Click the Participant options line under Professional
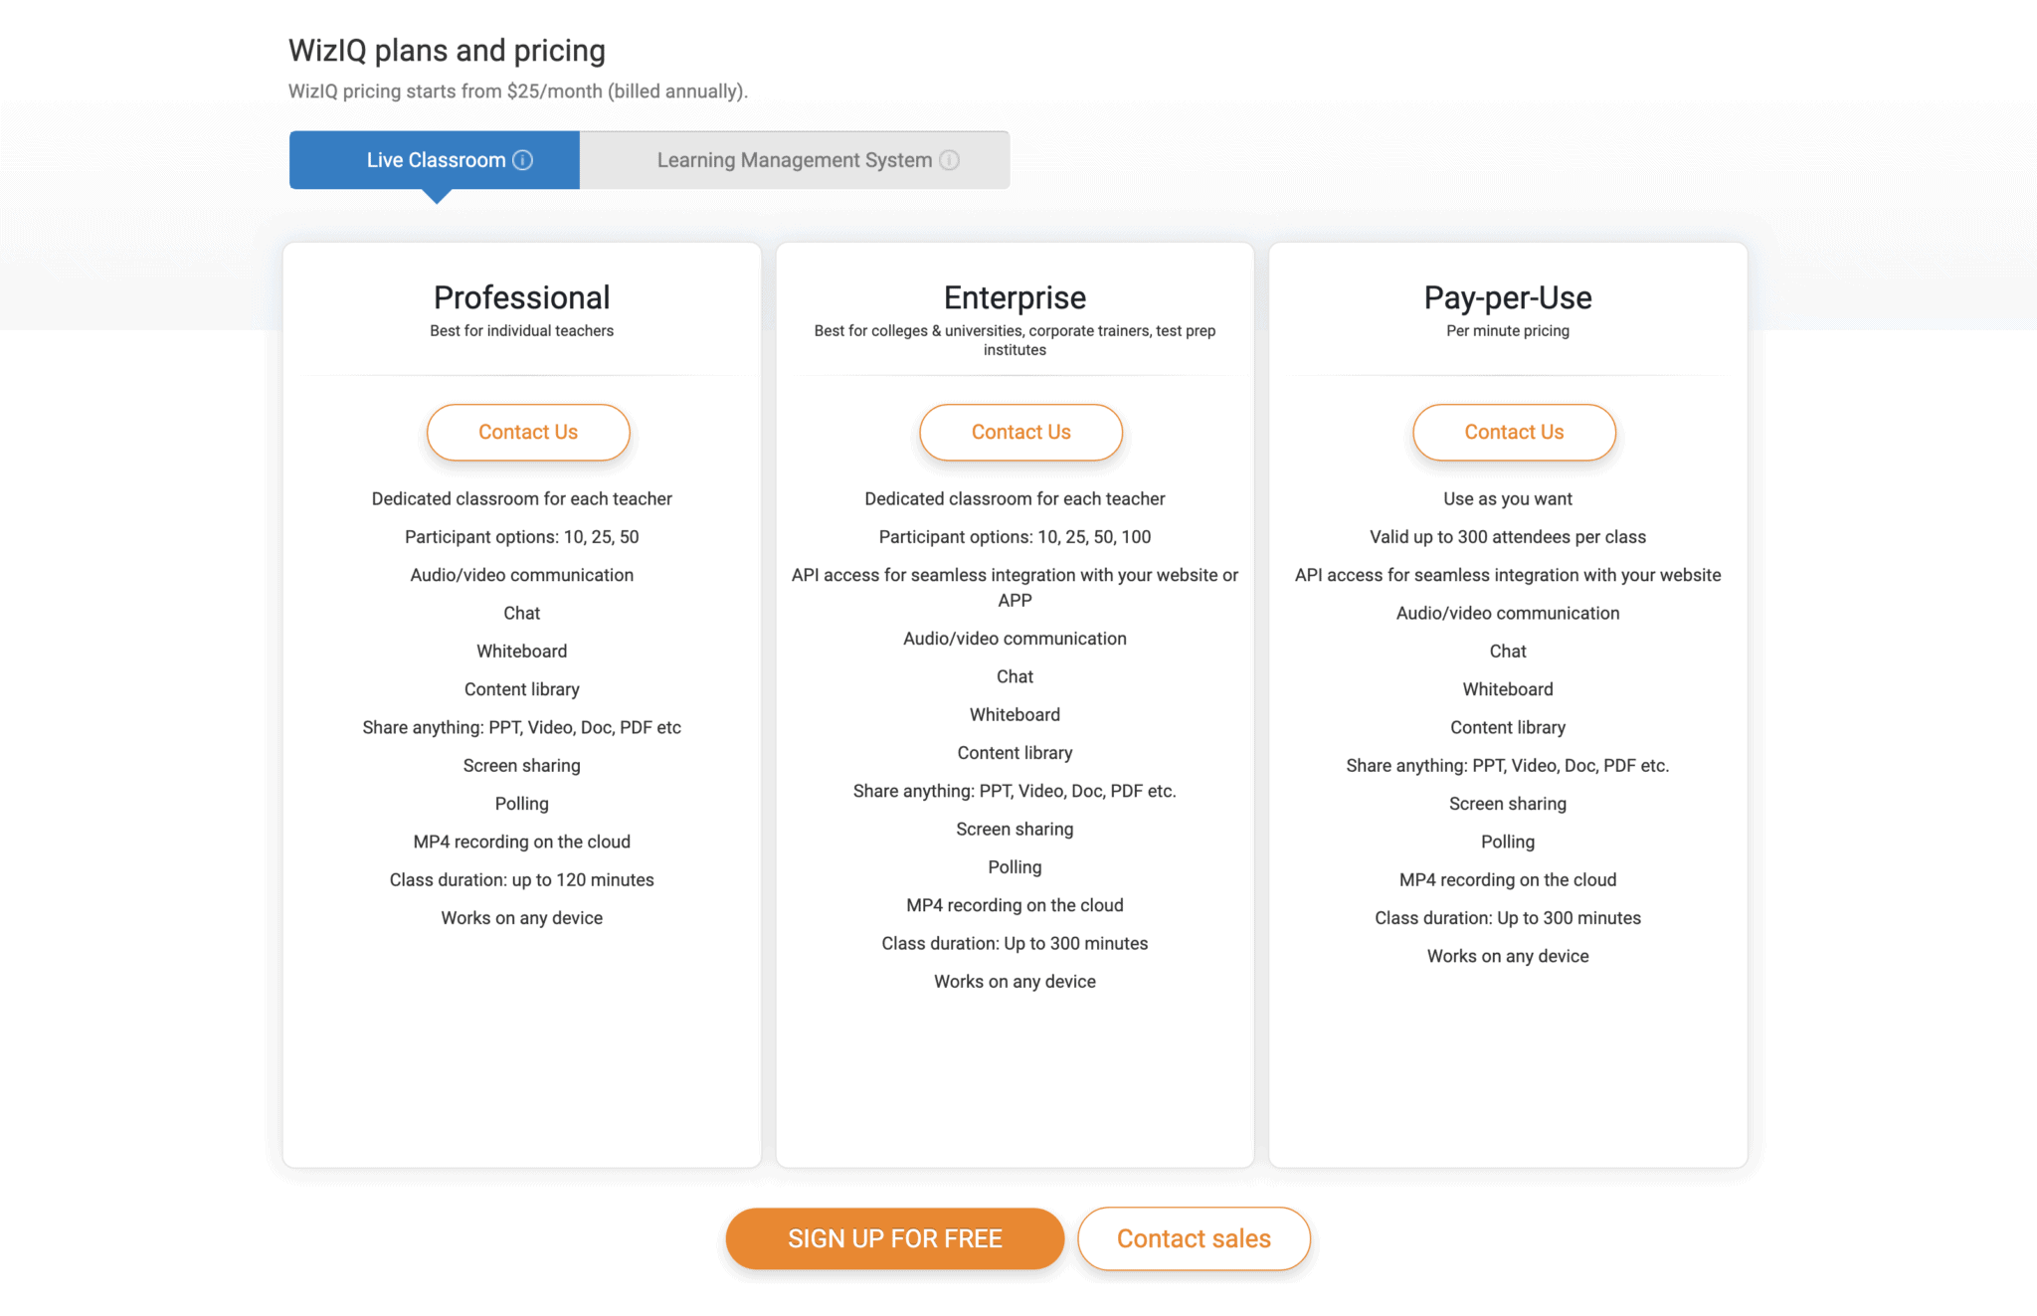2037x1316 pixels. [521, 536]
